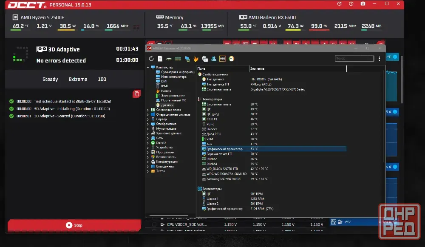Expand the Сервер tree node
Image resolution: width=425 pixels, height=247 pixels.
tap(148, 119)
